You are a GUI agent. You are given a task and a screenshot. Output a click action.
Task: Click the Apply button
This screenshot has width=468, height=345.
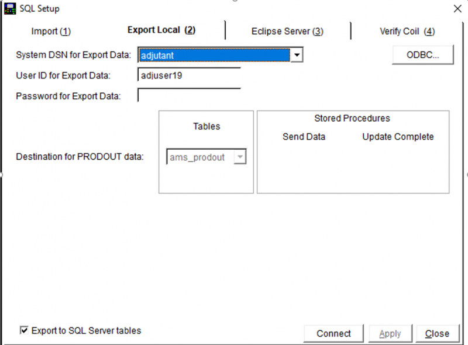[390, 333]
